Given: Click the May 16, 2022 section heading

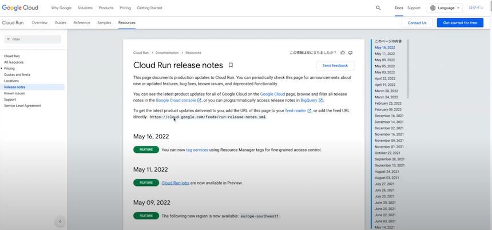Looking at the screenshot, I should click(x=151, y=137).
